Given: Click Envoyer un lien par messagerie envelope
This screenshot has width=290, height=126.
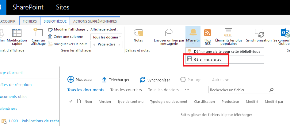Looking at the screenshot, I should [x=169, y=33].
